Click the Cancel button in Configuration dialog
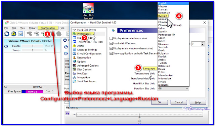 pos(178,102)
